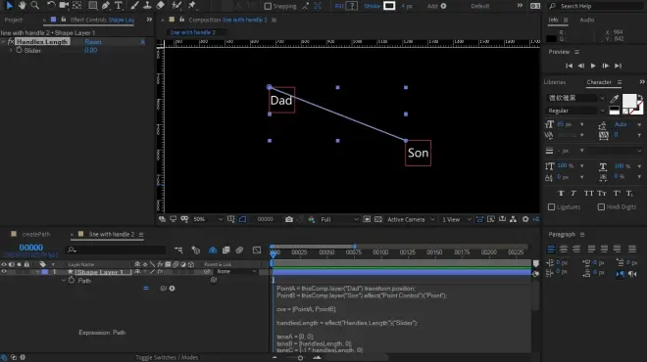Image resolution: width=647 pixels, height=362 pixels.
Task: Play the preview
Action: pyautogui.click(x=593, y=66)
